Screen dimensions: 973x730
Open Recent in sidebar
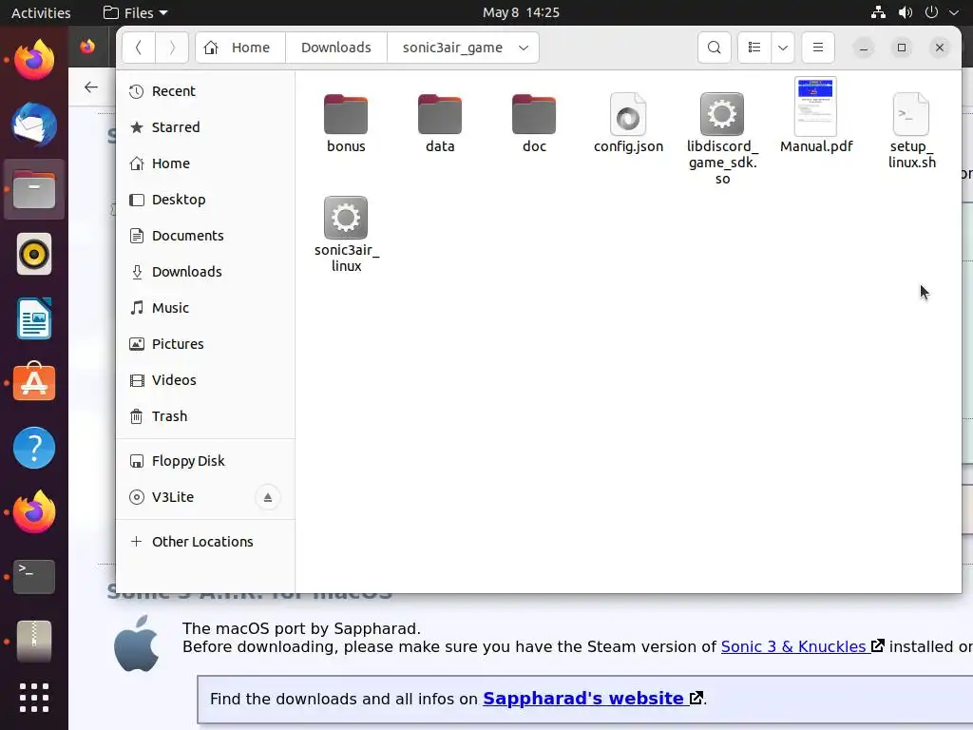(205, 91)
